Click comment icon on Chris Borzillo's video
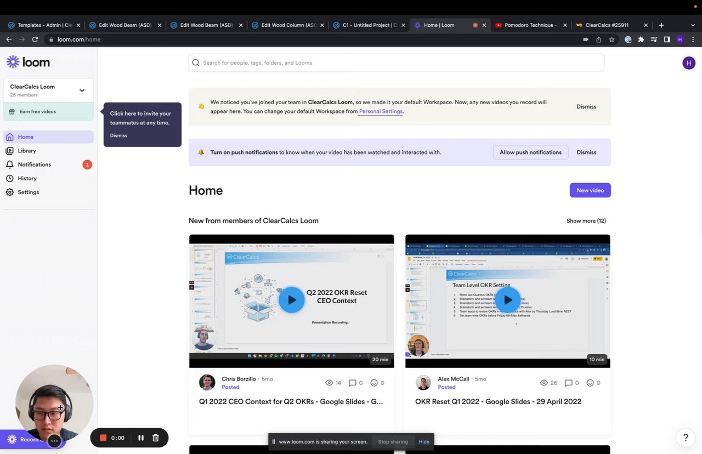Screen dimensions: 702x454 click(x=353, y=383)
